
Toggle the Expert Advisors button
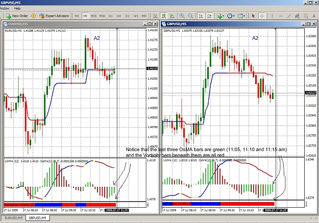[x=54, y=16]
